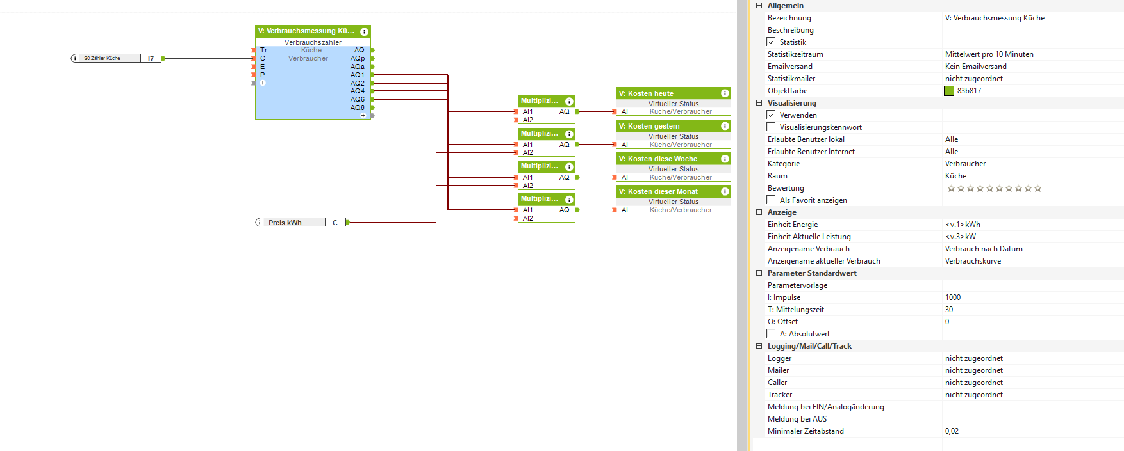Edit O: Offset value 0
Viewport: 1124px width, 451px height.
[x=1033, y=322]
